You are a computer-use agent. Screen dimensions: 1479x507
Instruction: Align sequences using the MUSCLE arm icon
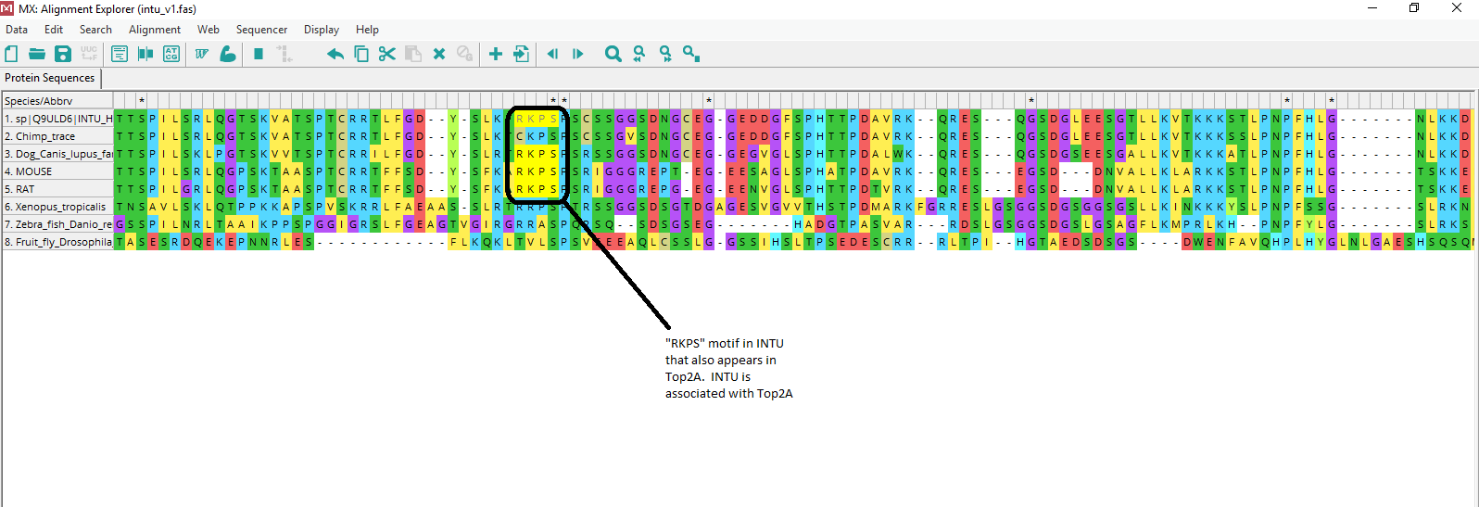pos(227,54)
